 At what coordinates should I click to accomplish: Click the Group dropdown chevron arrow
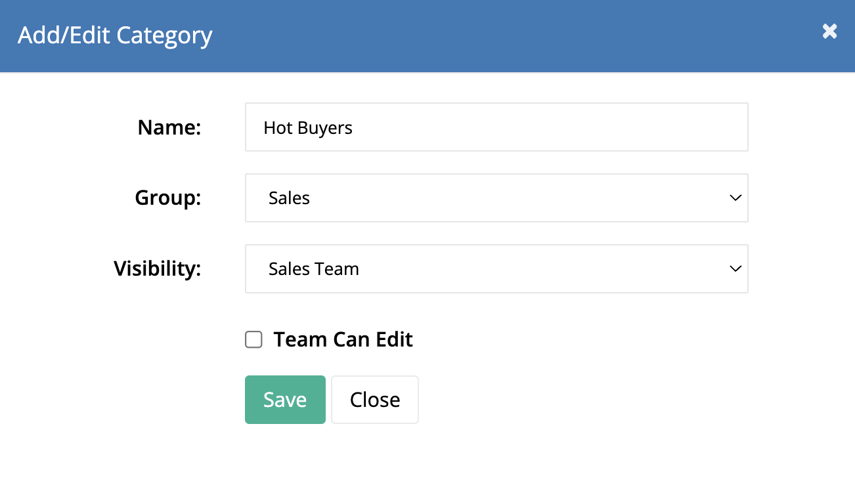[x=735, y=198]
